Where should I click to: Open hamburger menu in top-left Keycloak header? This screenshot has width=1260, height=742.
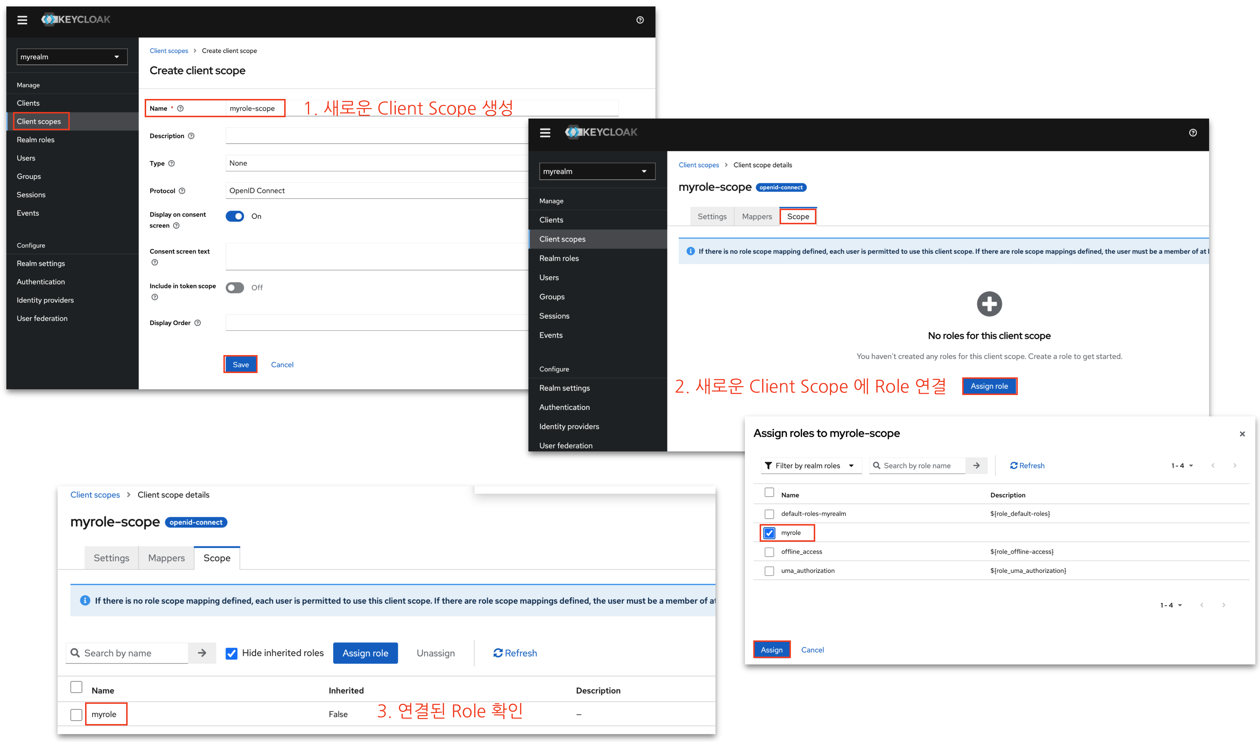pyautogui.click(x=22, y=20)
